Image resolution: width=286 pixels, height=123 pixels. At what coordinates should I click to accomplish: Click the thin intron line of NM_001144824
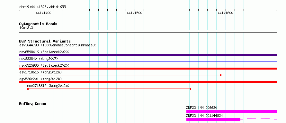pyautogui.click(x=259, y=118)
